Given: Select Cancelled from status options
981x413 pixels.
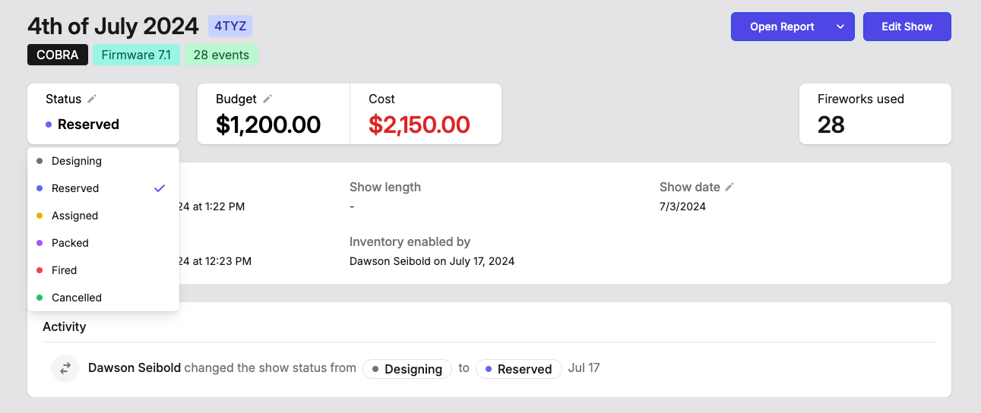Looking at the screenshot, I should pyautogui.click(x=77, y=298).
